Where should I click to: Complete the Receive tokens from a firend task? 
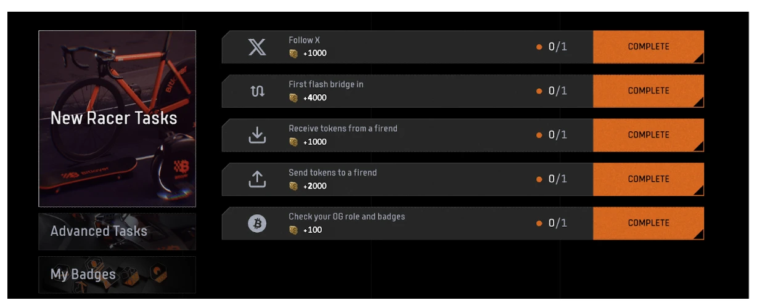click(648, 135)
